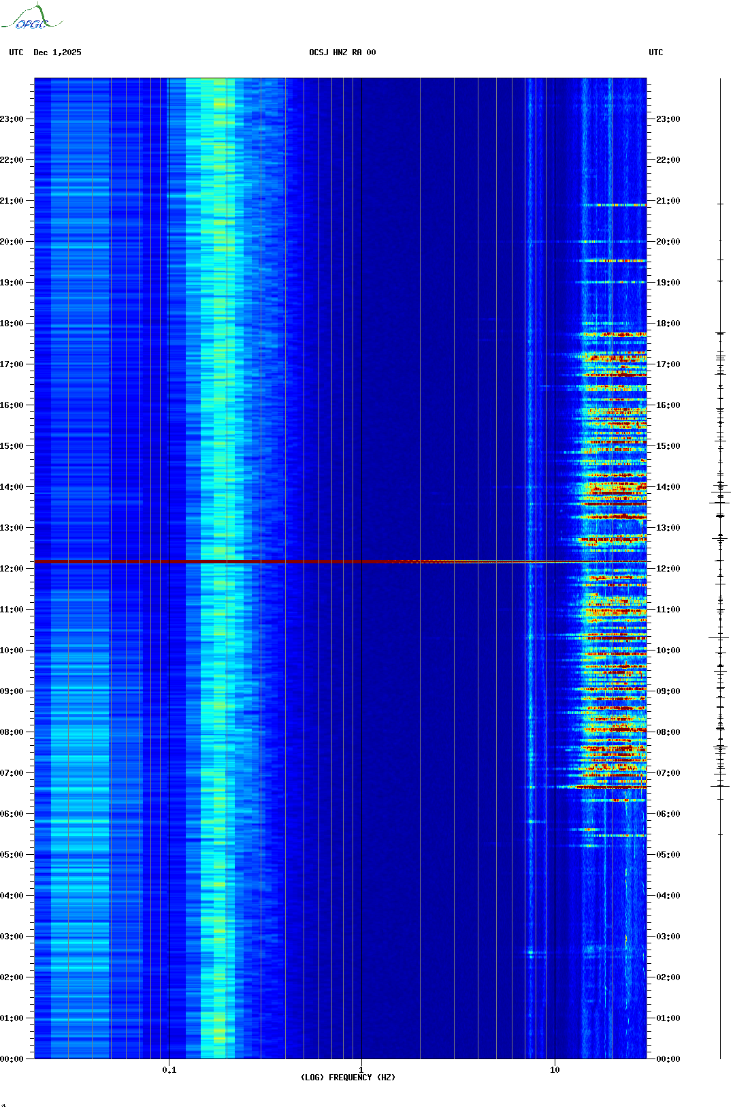Click the 14:00 label on the right axis
Screen dimensions: 750x1113
(x=668, y=487)
